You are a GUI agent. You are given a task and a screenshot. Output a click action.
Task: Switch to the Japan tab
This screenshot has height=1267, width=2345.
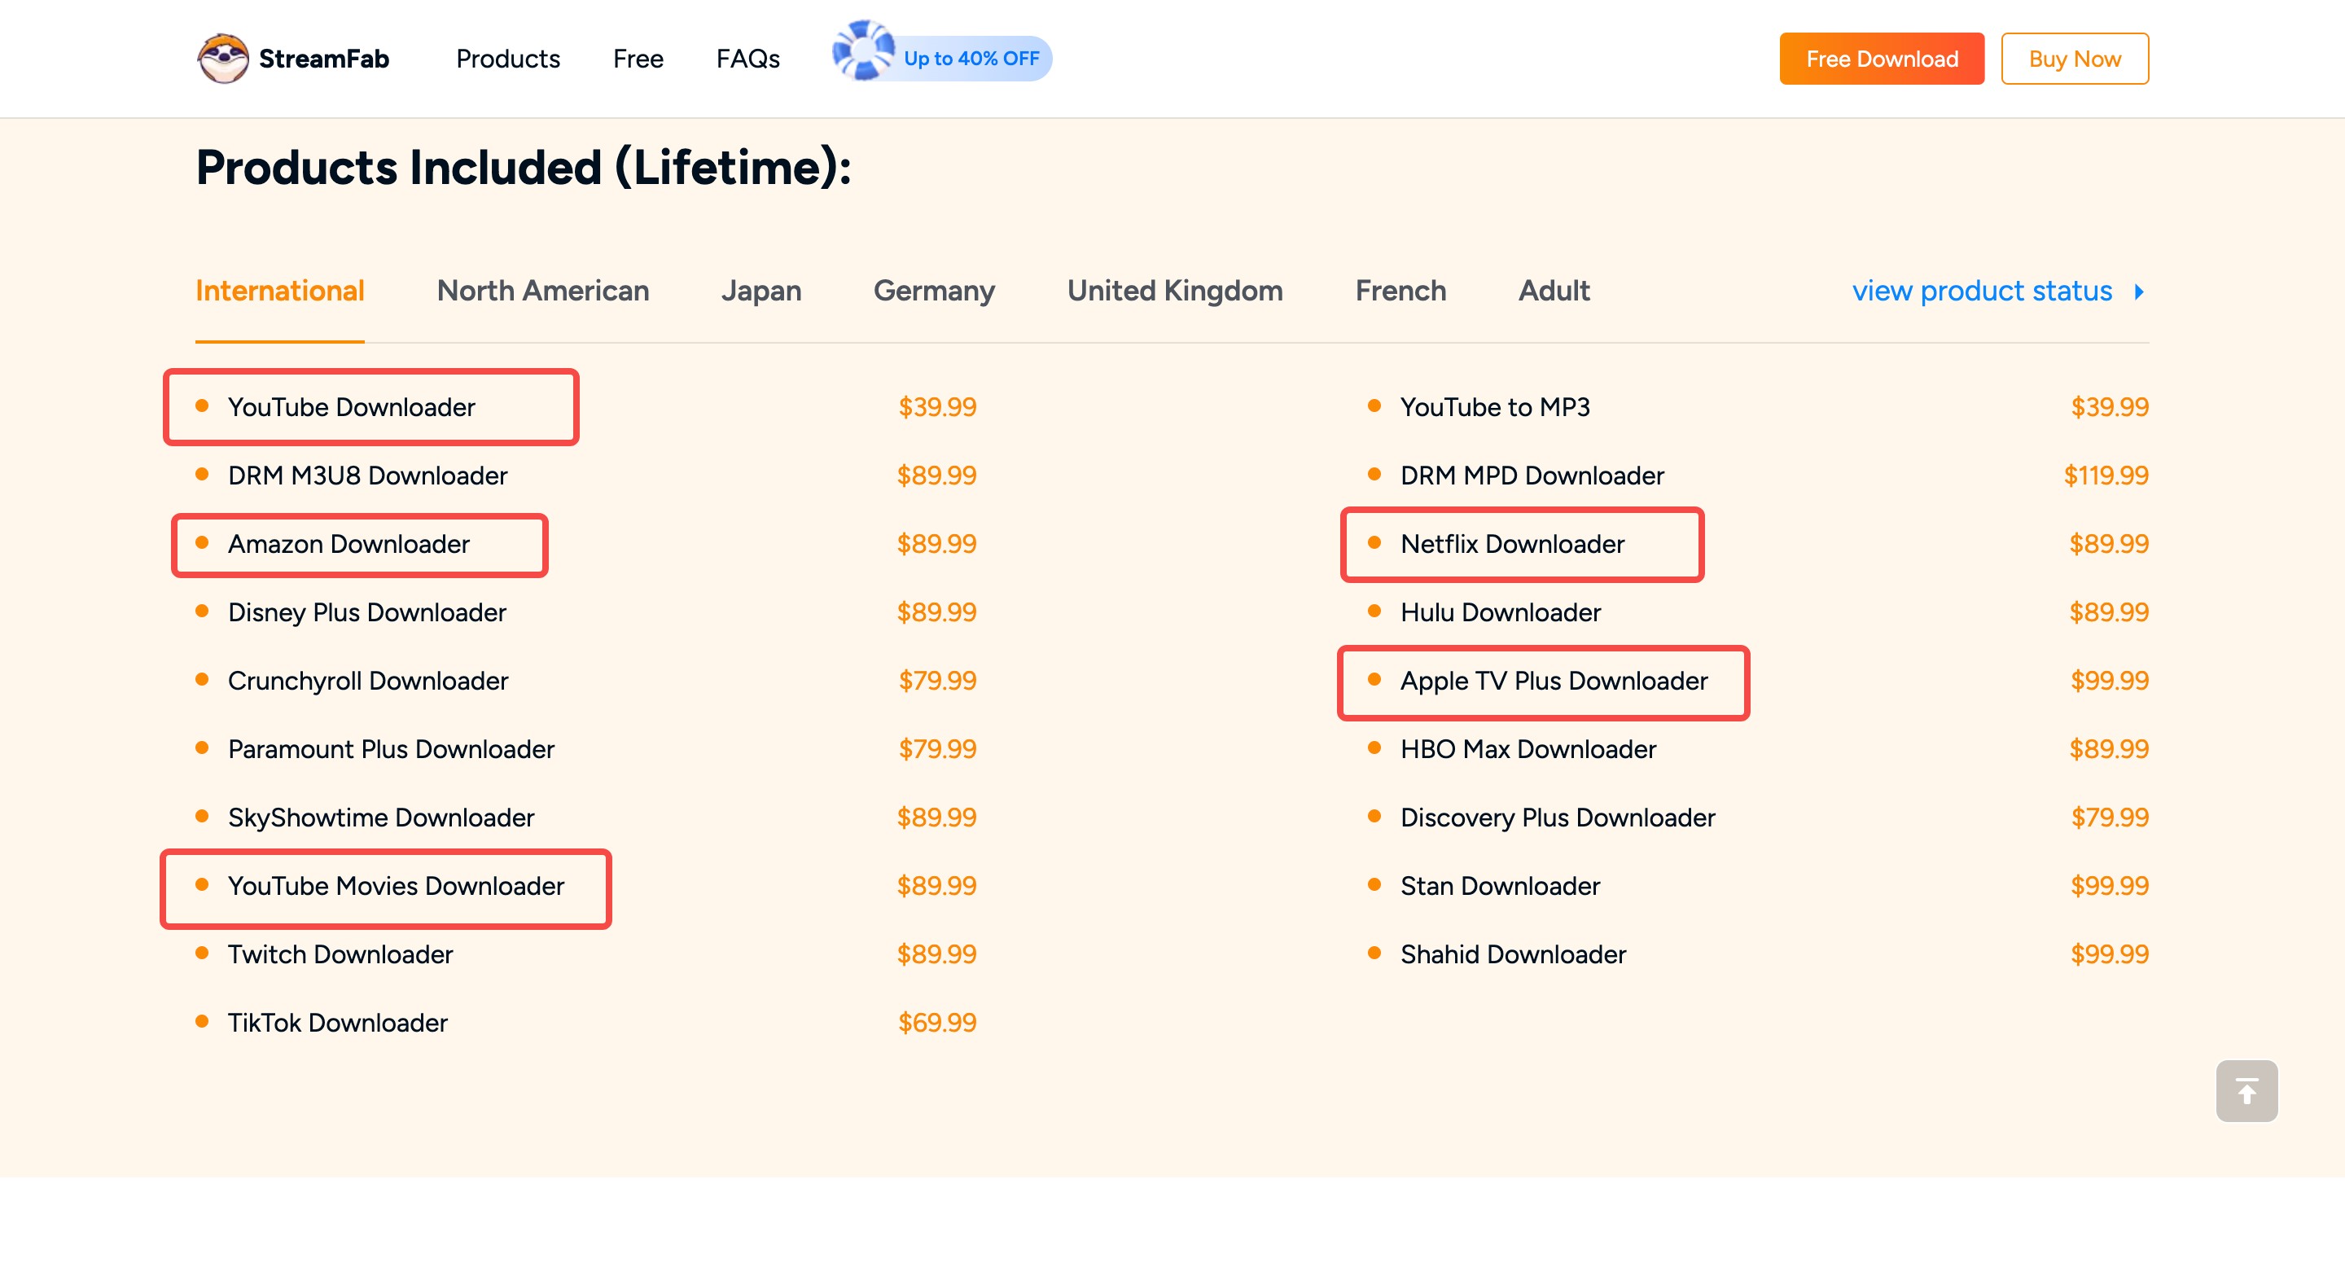click(x=761, y=292)
